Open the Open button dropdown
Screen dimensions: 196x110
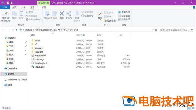tap(113, 12)
